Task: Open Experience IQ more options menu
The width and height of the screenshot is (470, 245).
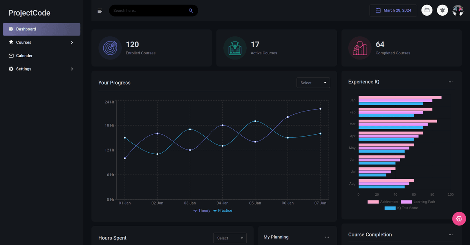Action: 450,82
